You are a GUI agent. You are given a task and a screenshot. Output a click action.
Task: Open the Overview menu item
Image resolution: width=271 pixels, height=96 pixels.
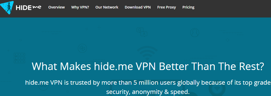click(56, 7)
